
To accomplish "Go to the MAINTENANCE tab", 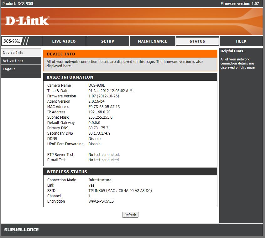I will point(153,41).
